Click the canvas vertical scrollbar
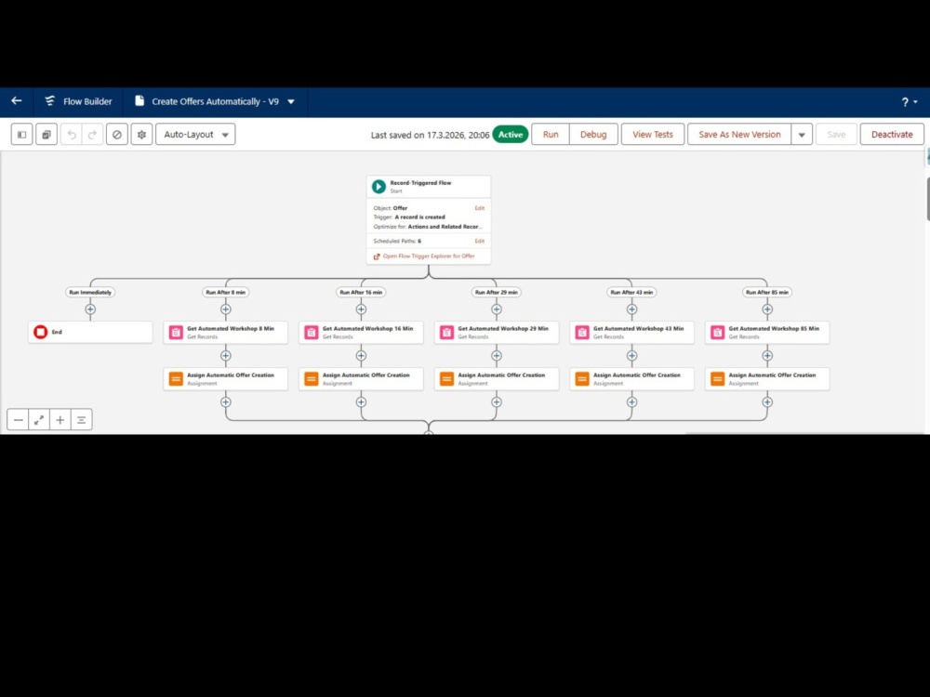930x697 pixels. pyautogui.click(x=927, y=199)
